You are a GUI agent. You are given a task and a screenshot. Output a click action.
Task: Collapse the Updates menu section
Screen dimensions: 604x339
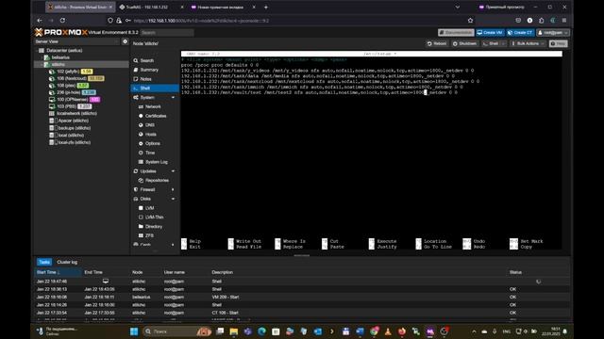tap(173, 171)
